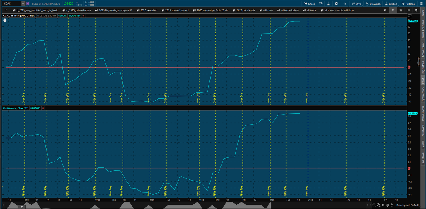Open the Trade side panel tab
Viewport: 426px width, 209px height.
(x=422, y=13)
